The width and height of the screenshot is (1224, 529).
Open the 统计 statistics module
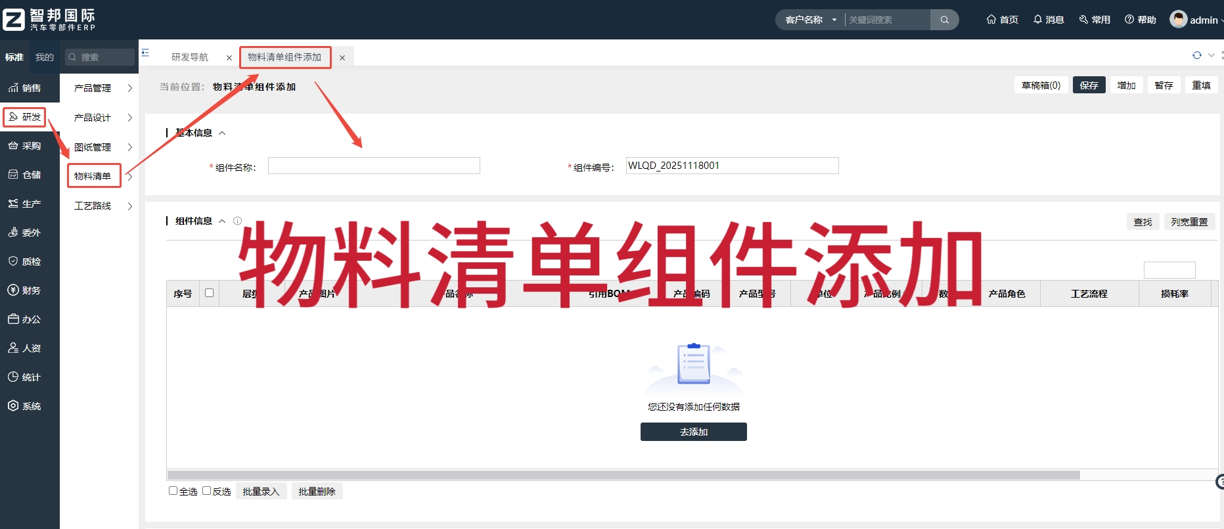(x=25, y=377)
